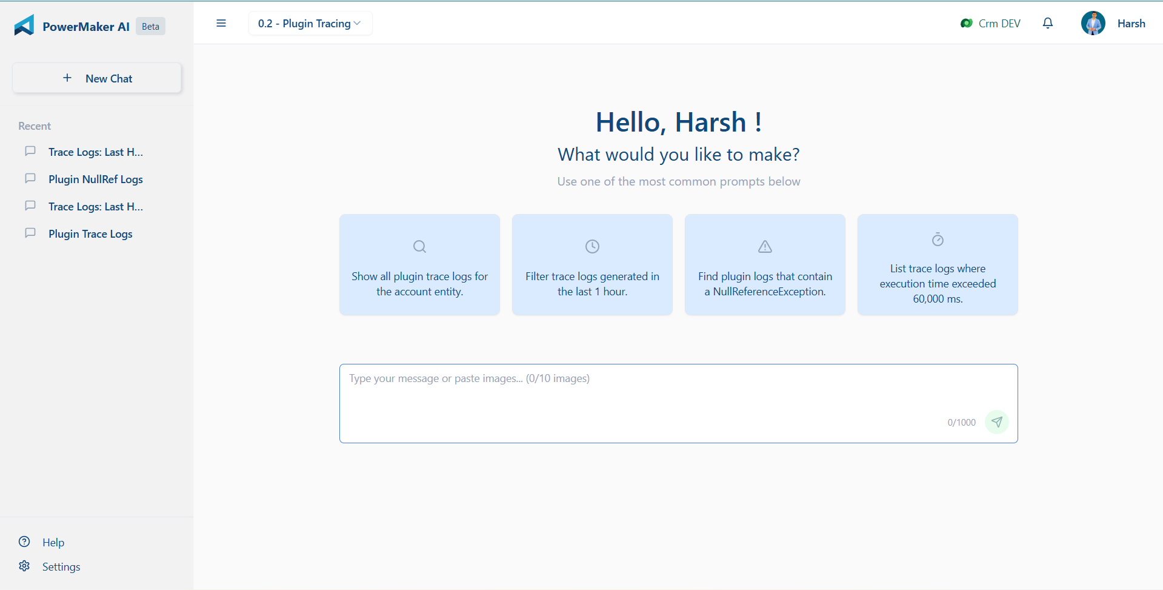Click the Crm DEV environment indicator

pyautogui.click(x=990, y=24)
